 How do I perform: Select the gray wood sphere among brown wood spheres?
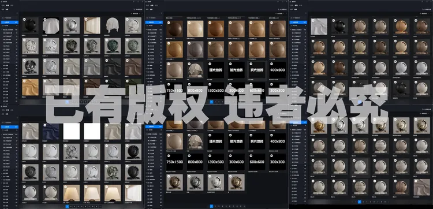[195, 50]
